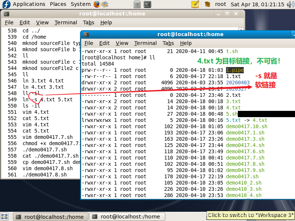Open File menu in the front terminal
The width and height of the screenshot is (295, 221).
point(88,43)
